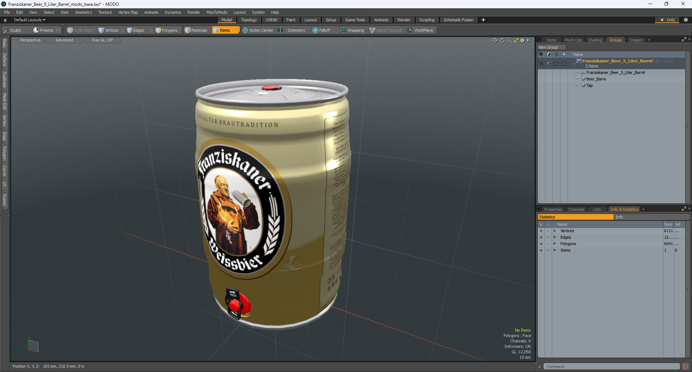Switch to the Info view
692x372 pixels.
click(652, 217)
